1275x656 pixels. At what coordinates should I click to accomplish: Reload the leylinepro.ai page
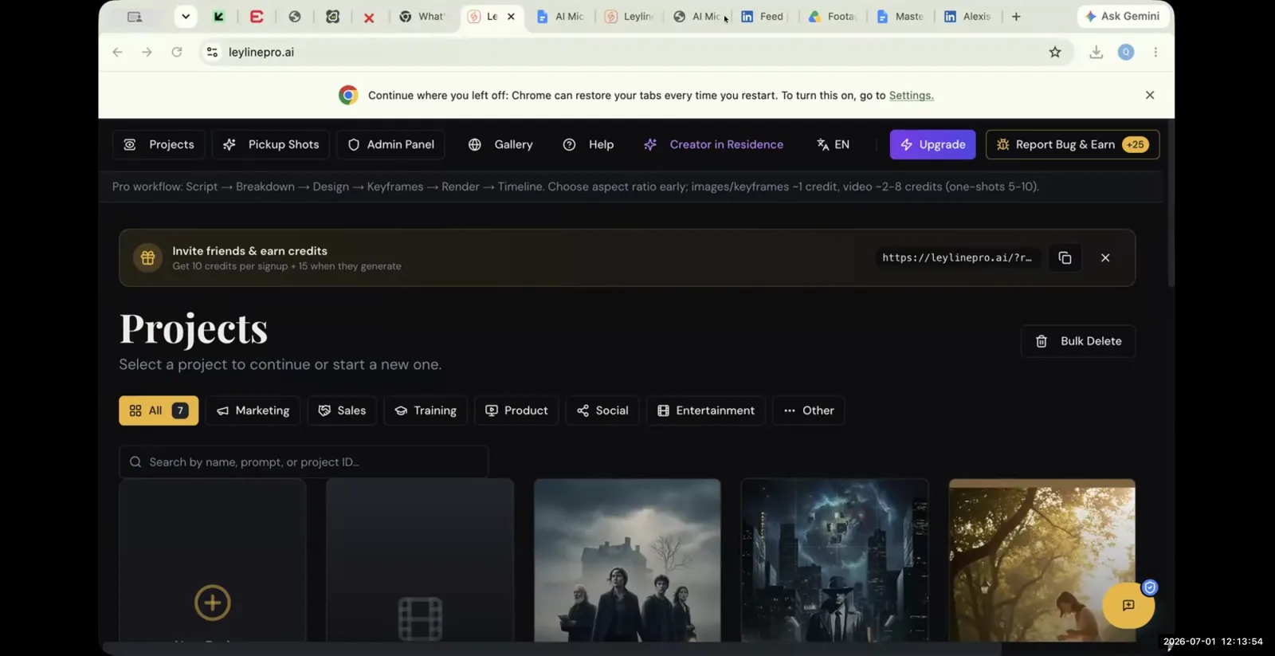tap(177, 52)
